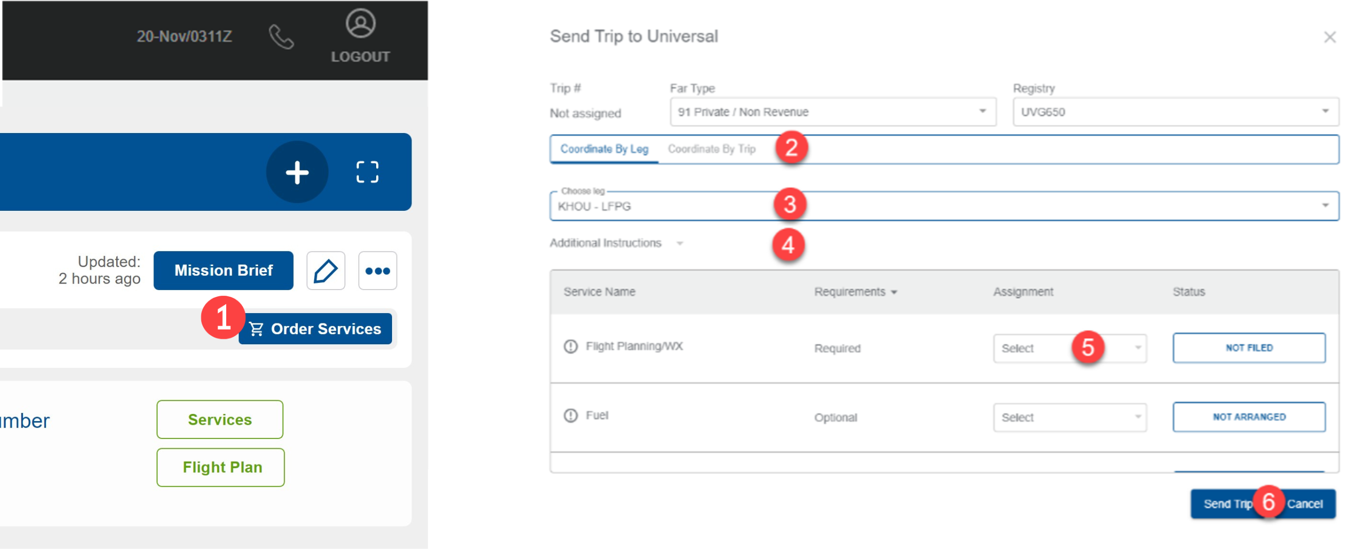
Task: Click the NOT FILED status button
Action: (x=1249, y=348)
